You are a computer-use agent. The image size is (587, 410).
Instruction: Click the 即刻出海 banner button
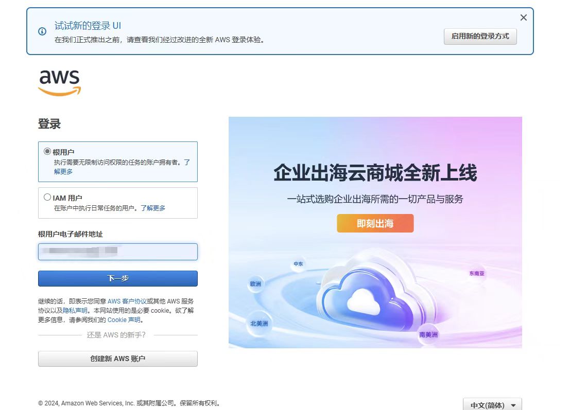375,223
